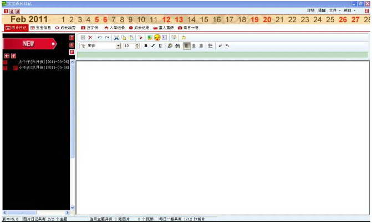Toggle Bold formatting
The height and width of the screenshot is (223, 372).
point(146,46)
